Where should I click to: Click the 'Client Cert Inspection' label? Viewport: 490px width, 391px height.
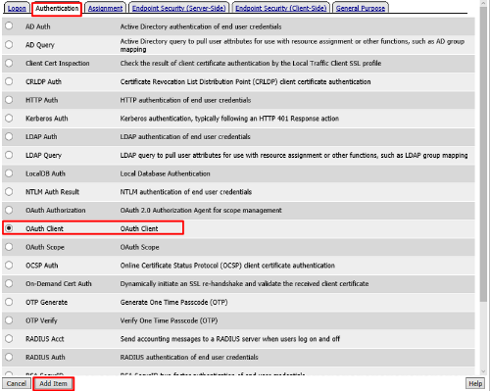click(x=58, y=63)
